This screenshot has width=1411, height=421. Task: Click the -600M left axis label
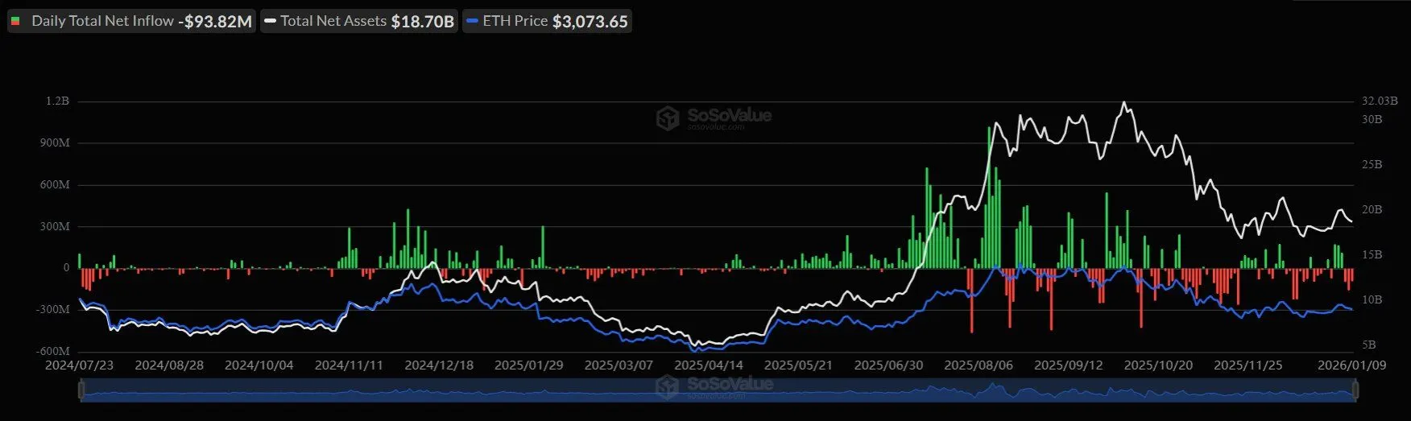coord(55,352)
